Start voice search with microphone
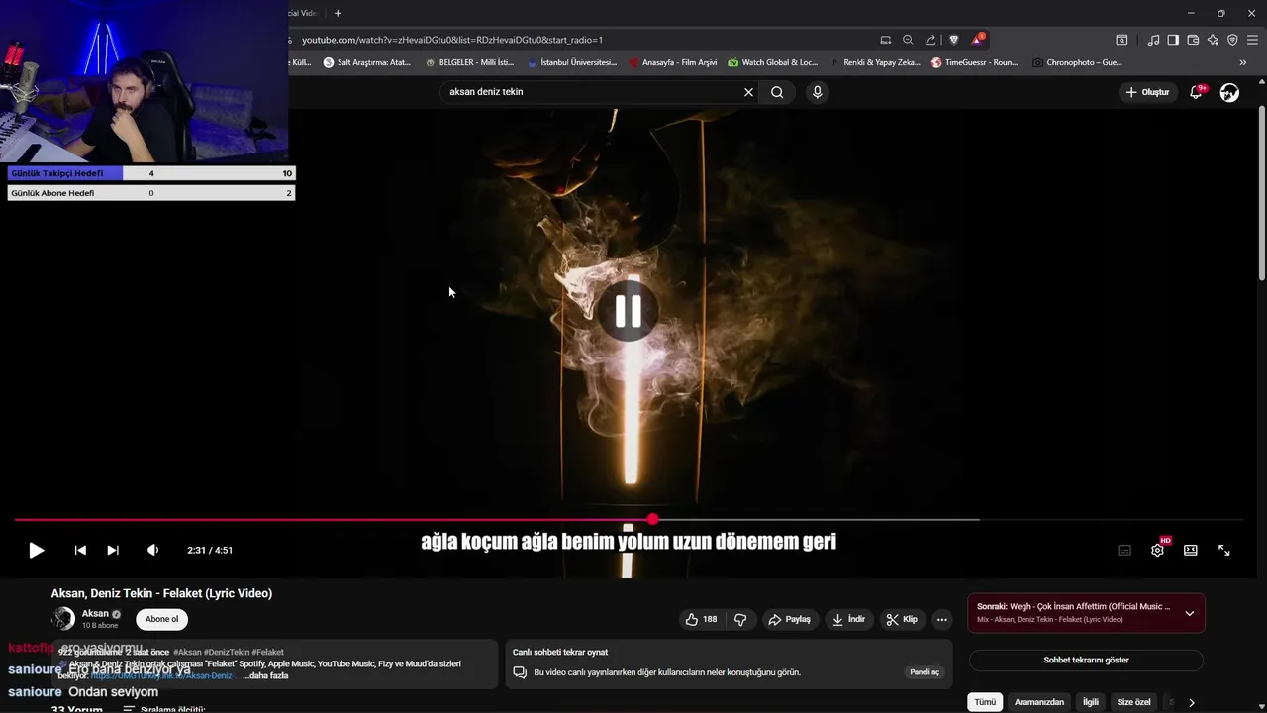Image resolution: width=1267 pixels, height=713 pixels. click(x=817, y=92)
